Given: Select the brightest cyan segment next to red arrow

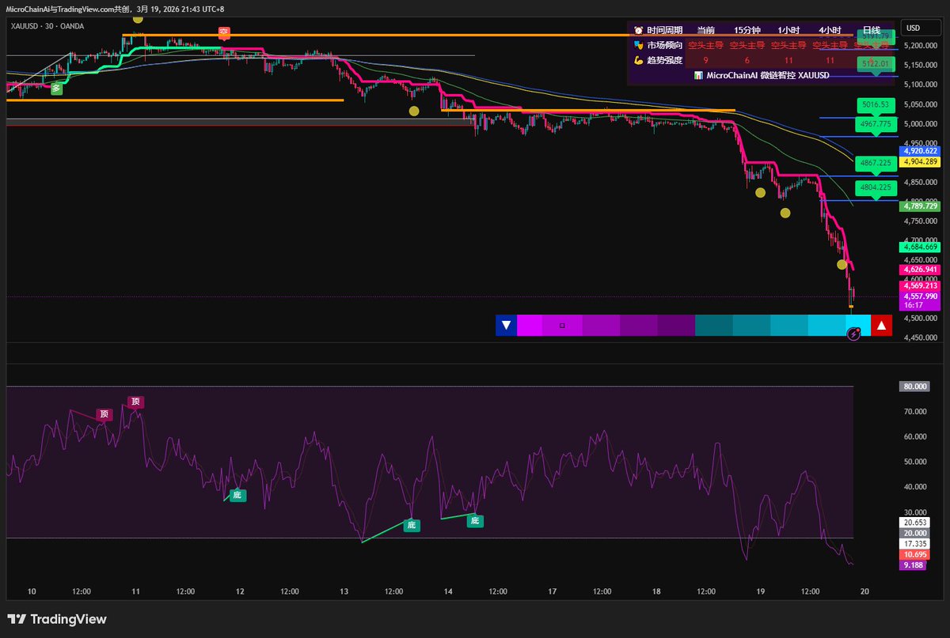Looking at the screenshot, I should [x=858, y=325].
